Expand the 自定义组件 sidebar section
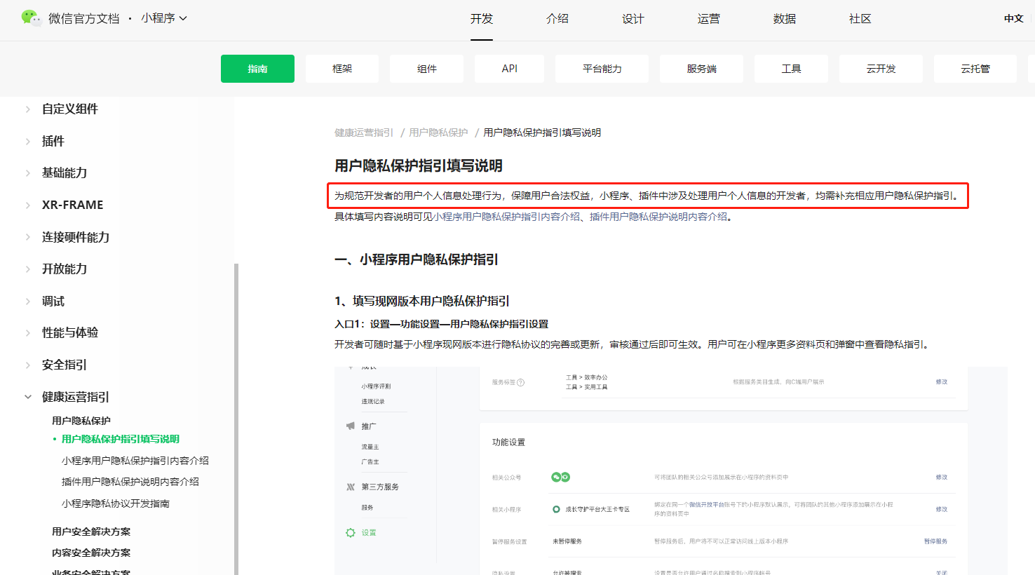 (x=28, y=109)
